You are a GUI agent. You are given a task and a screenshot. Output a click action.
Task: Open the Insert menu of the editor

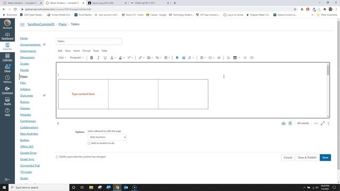[76, 51]
